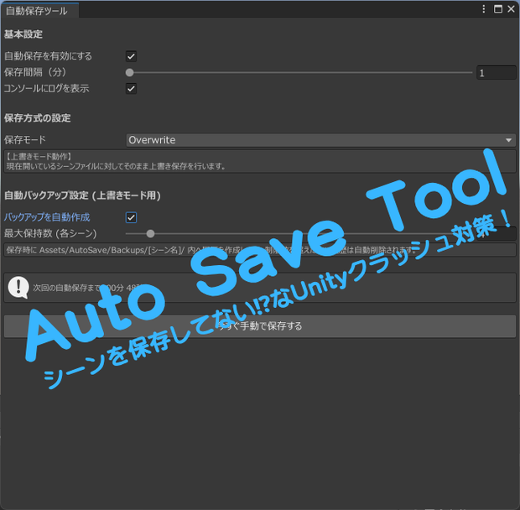Viewport: 520px width, 510px height.
Task: Click the 最大保持数 (各シーン) label
Action: click(x=50, y=234)
